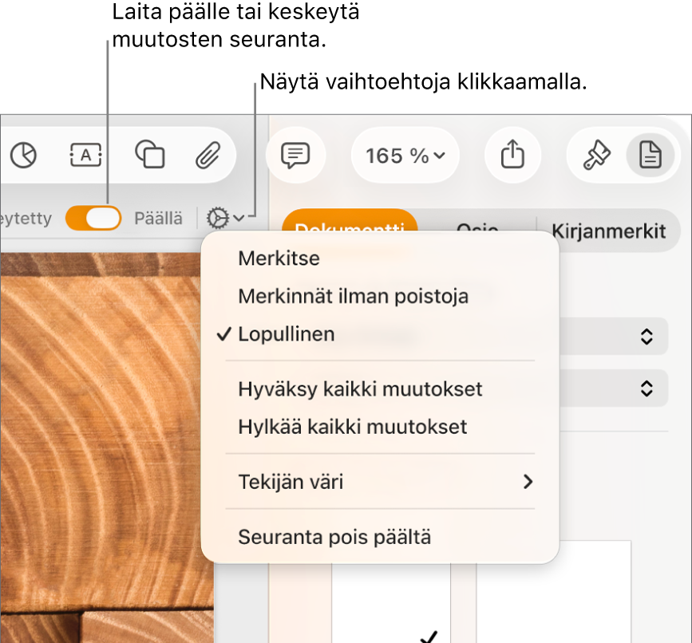The image size is (692, 643).
Task: Open the Format paintbrush inspector
Action: click(596, 156)
